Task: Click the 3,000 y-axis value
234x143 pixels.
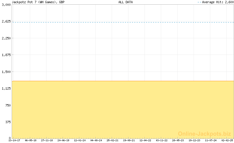Action: point(6,5)
